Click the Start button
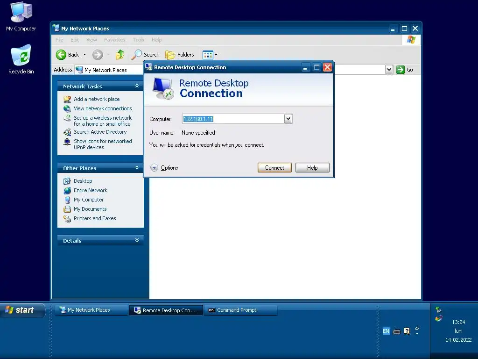This screenshot has width=478, height=359. (x=22, y=310)
